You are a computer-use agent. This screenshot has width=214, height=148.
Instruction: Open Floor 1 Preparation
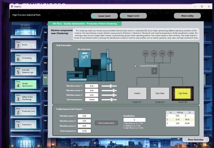pos(26,124)
